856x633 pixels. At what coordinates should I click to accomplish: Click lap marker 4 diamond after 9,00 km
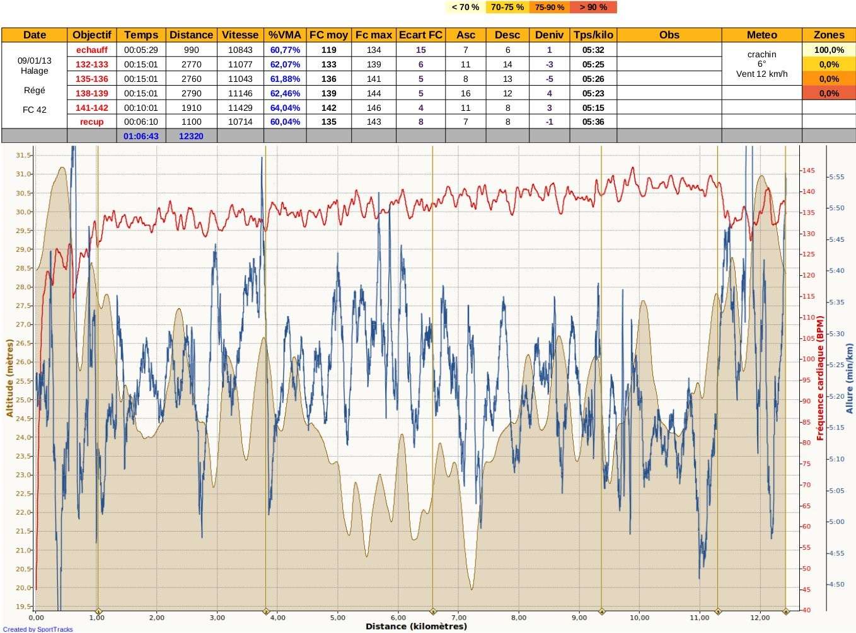click(601, 611)
